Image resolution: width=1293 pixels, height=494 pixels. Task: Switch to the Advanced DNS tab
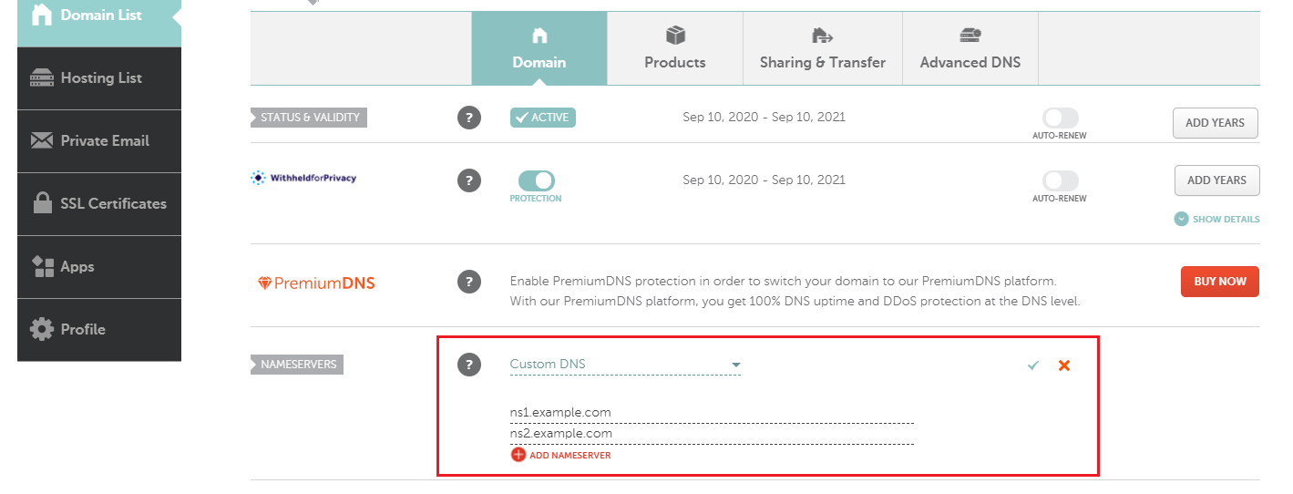970,48
